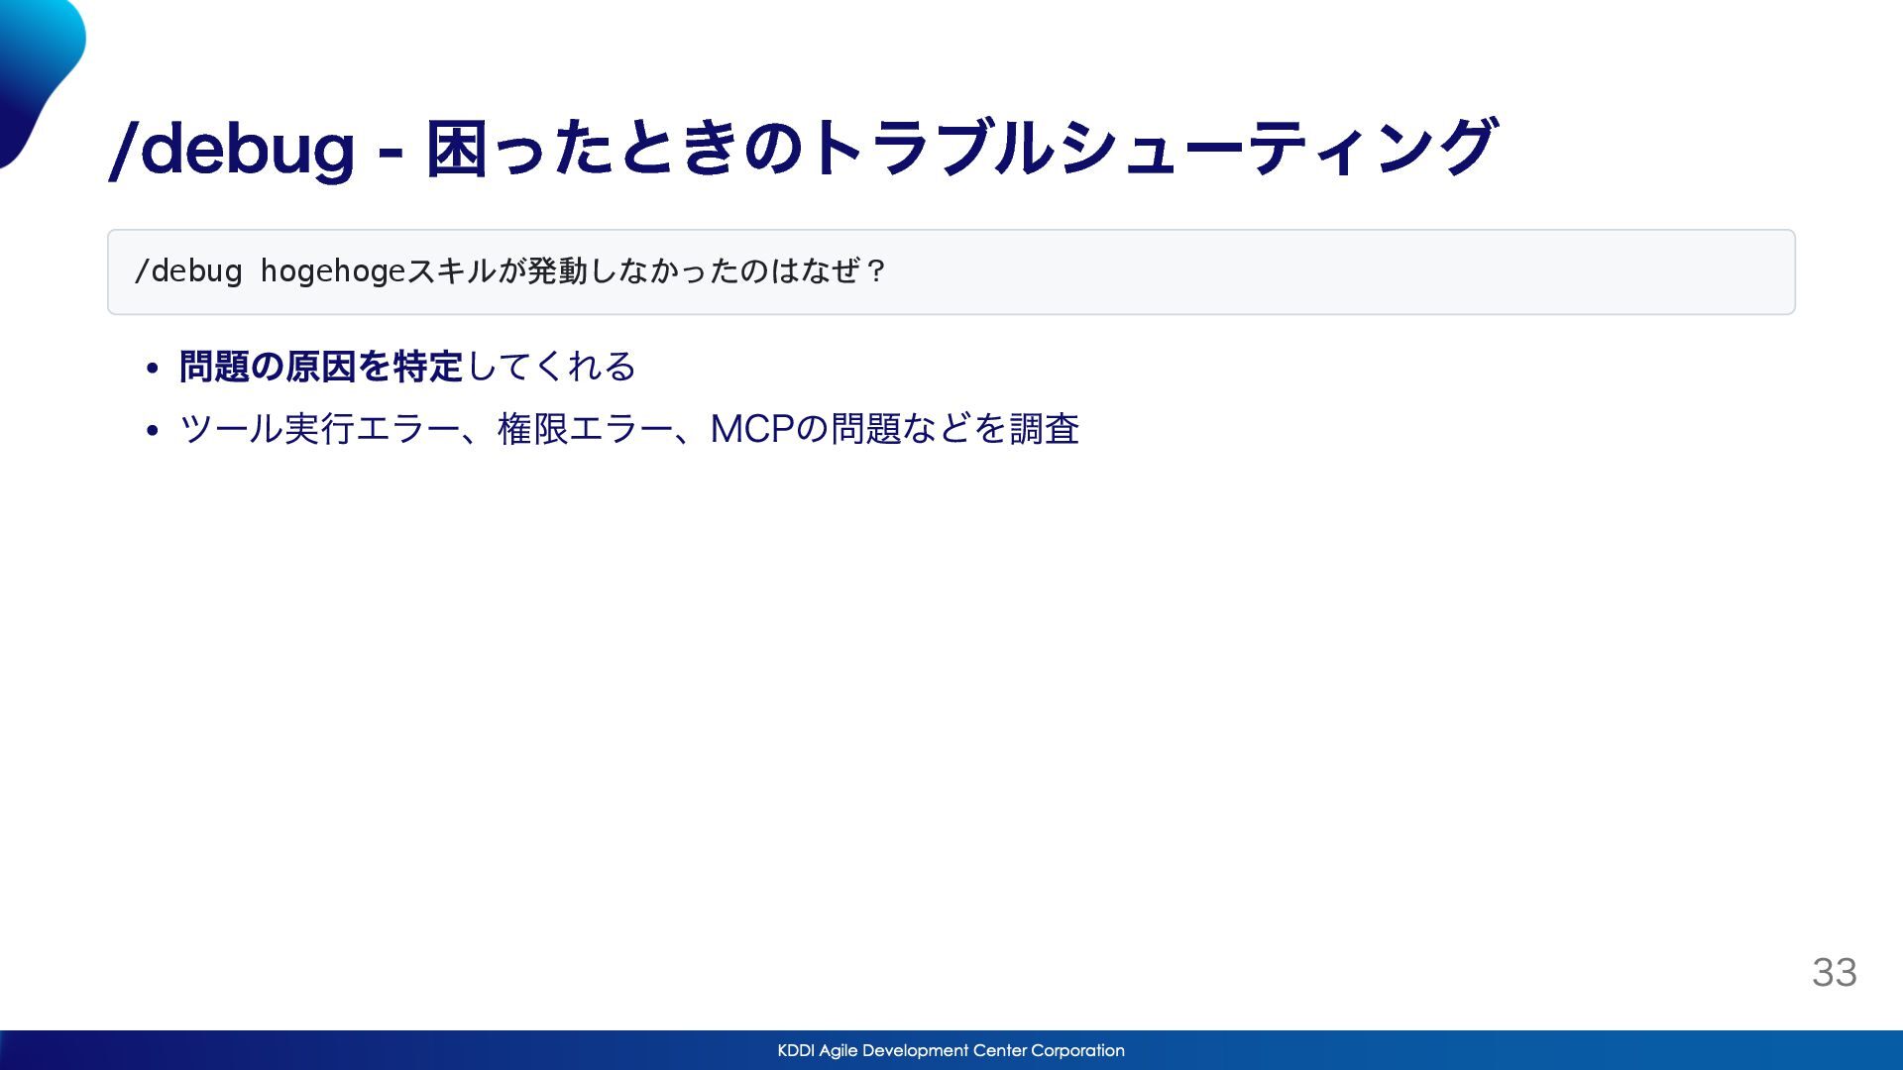The height and width of the screenshot is (1070, 1903).
Task: Click the word MCP in second bullet
Action: click(x=752, y=429)
